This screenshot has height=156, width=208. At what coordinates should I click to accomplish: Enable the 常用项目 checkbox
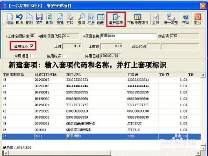point(32,56)
